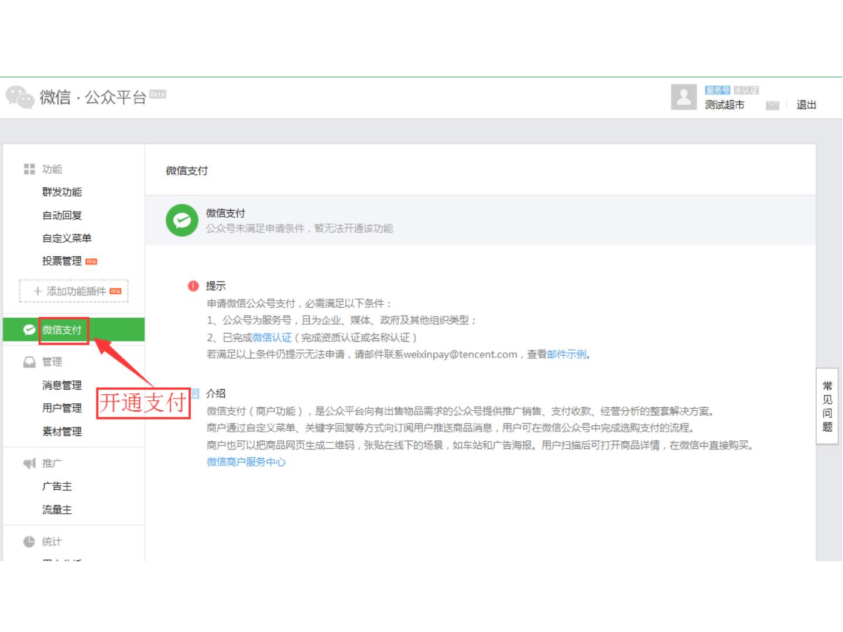Click the 微信支付 page heading
The image size is (843, 632).
tap(187, 171)
